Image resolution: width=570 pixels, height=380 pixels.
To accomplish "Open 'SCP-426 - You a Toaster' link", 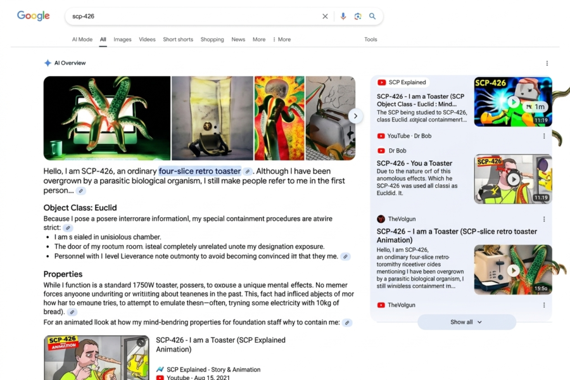I will point(414,163).
